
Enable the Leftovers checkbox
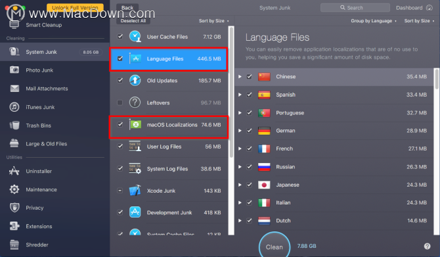[x=120, y=103]
